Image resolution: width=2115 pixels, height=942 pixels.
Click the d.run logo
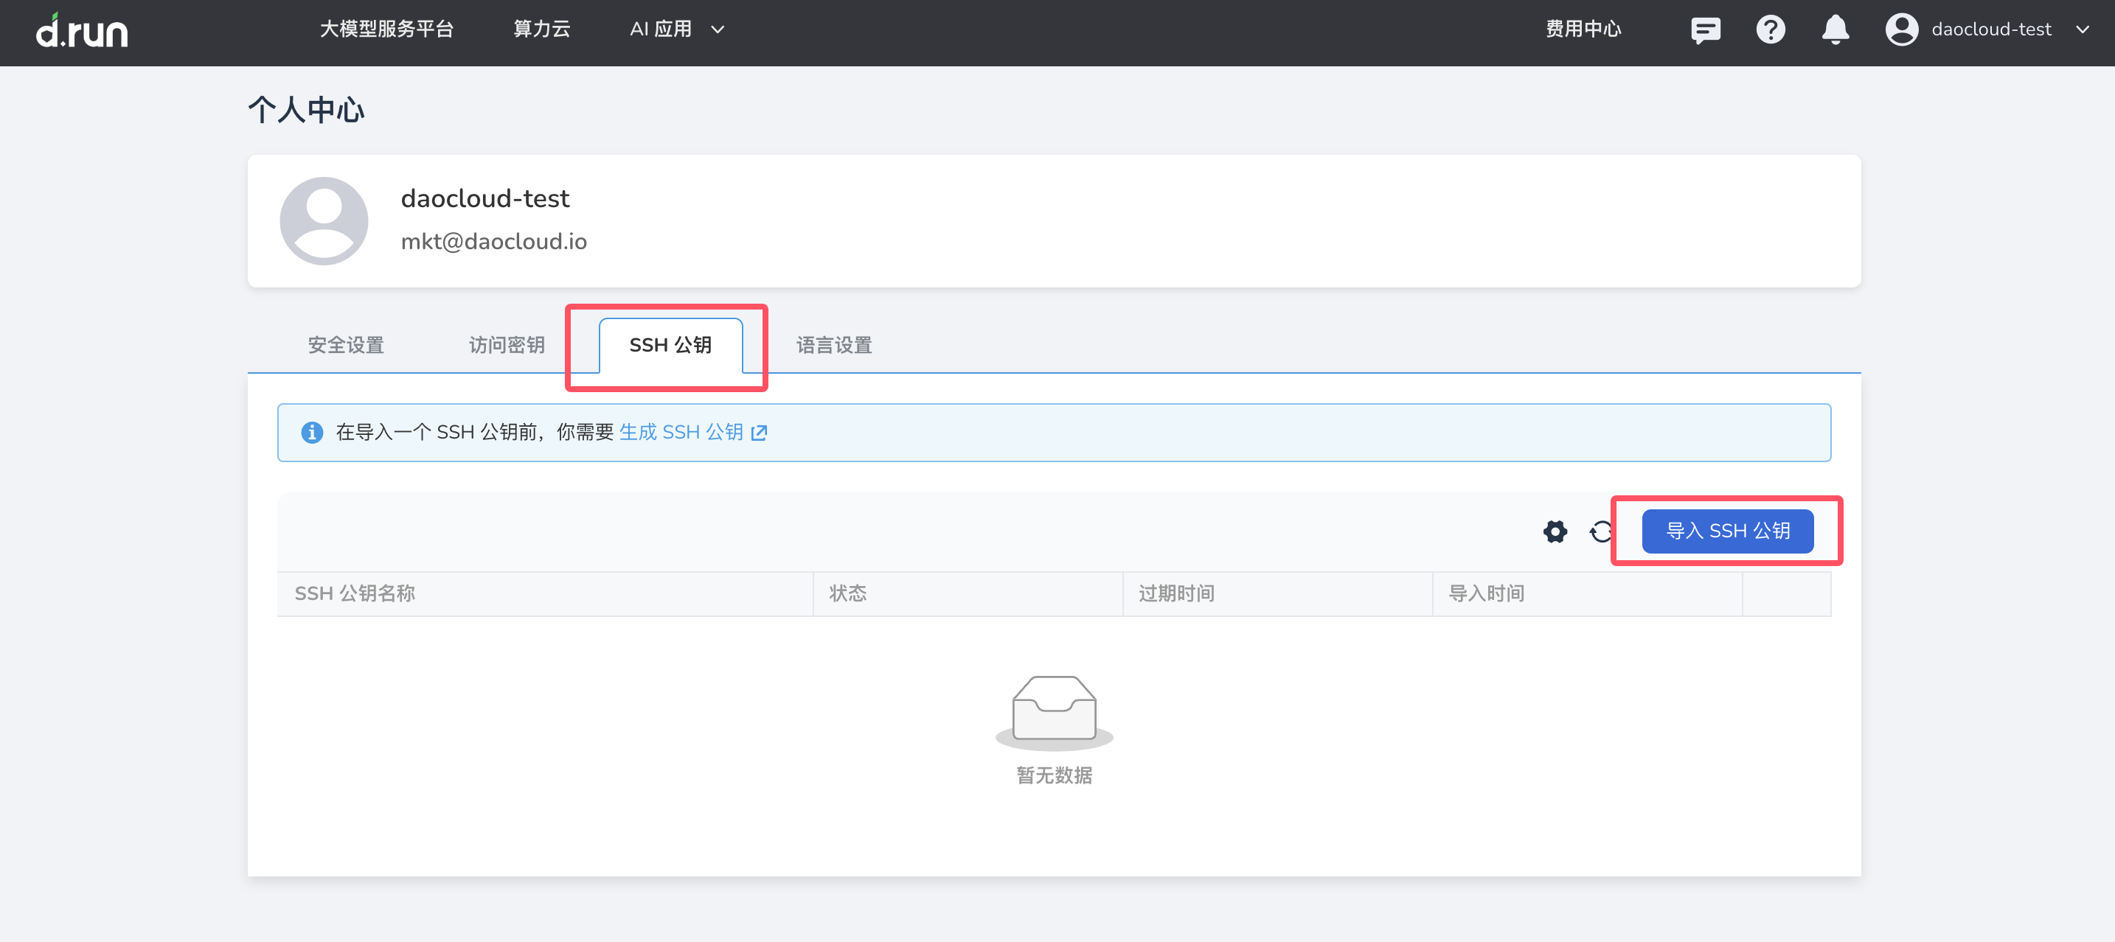(x=82, y=31)
